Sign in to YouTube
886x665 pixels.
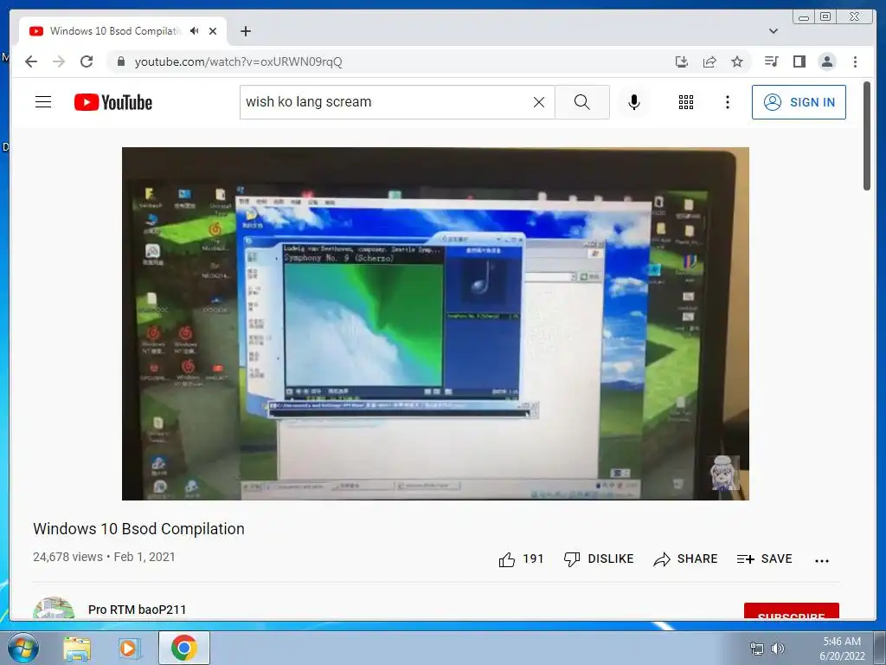(x=799, y=102)
